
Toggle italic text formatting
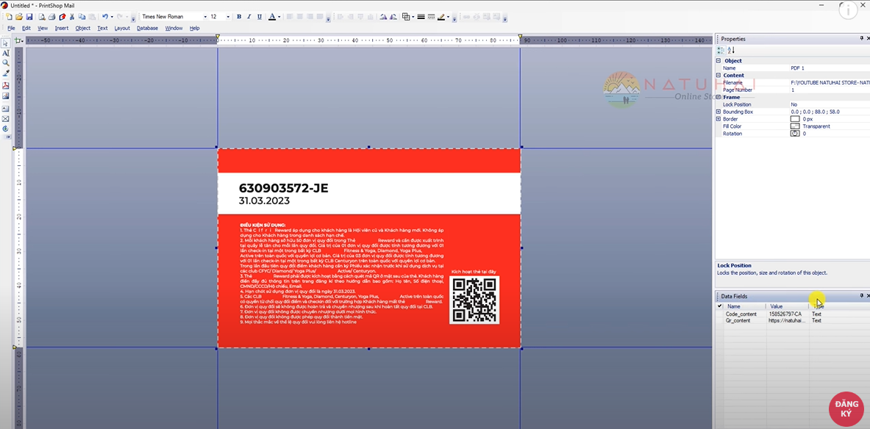click(x=249, y=16)
